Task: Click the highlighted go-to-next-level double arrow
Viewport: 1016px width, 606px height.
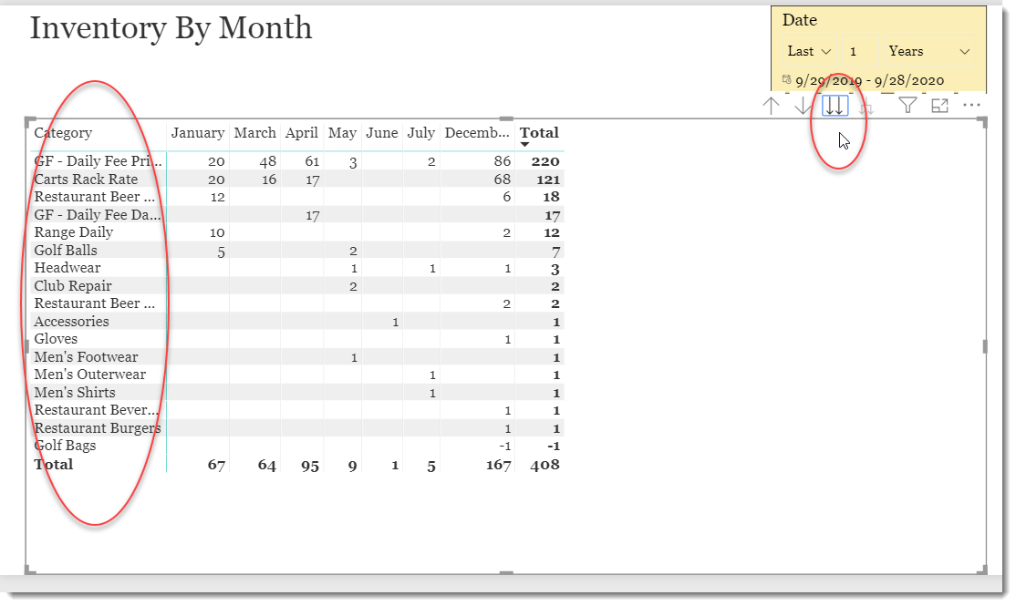Action: pos(835,105)
